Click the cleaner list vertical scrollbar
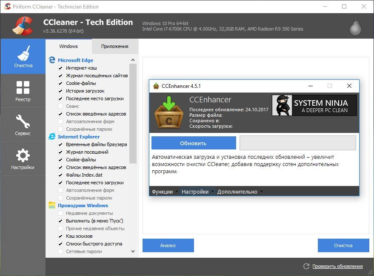The width and height of the screenshot is (374, 276). pos(133,114)
